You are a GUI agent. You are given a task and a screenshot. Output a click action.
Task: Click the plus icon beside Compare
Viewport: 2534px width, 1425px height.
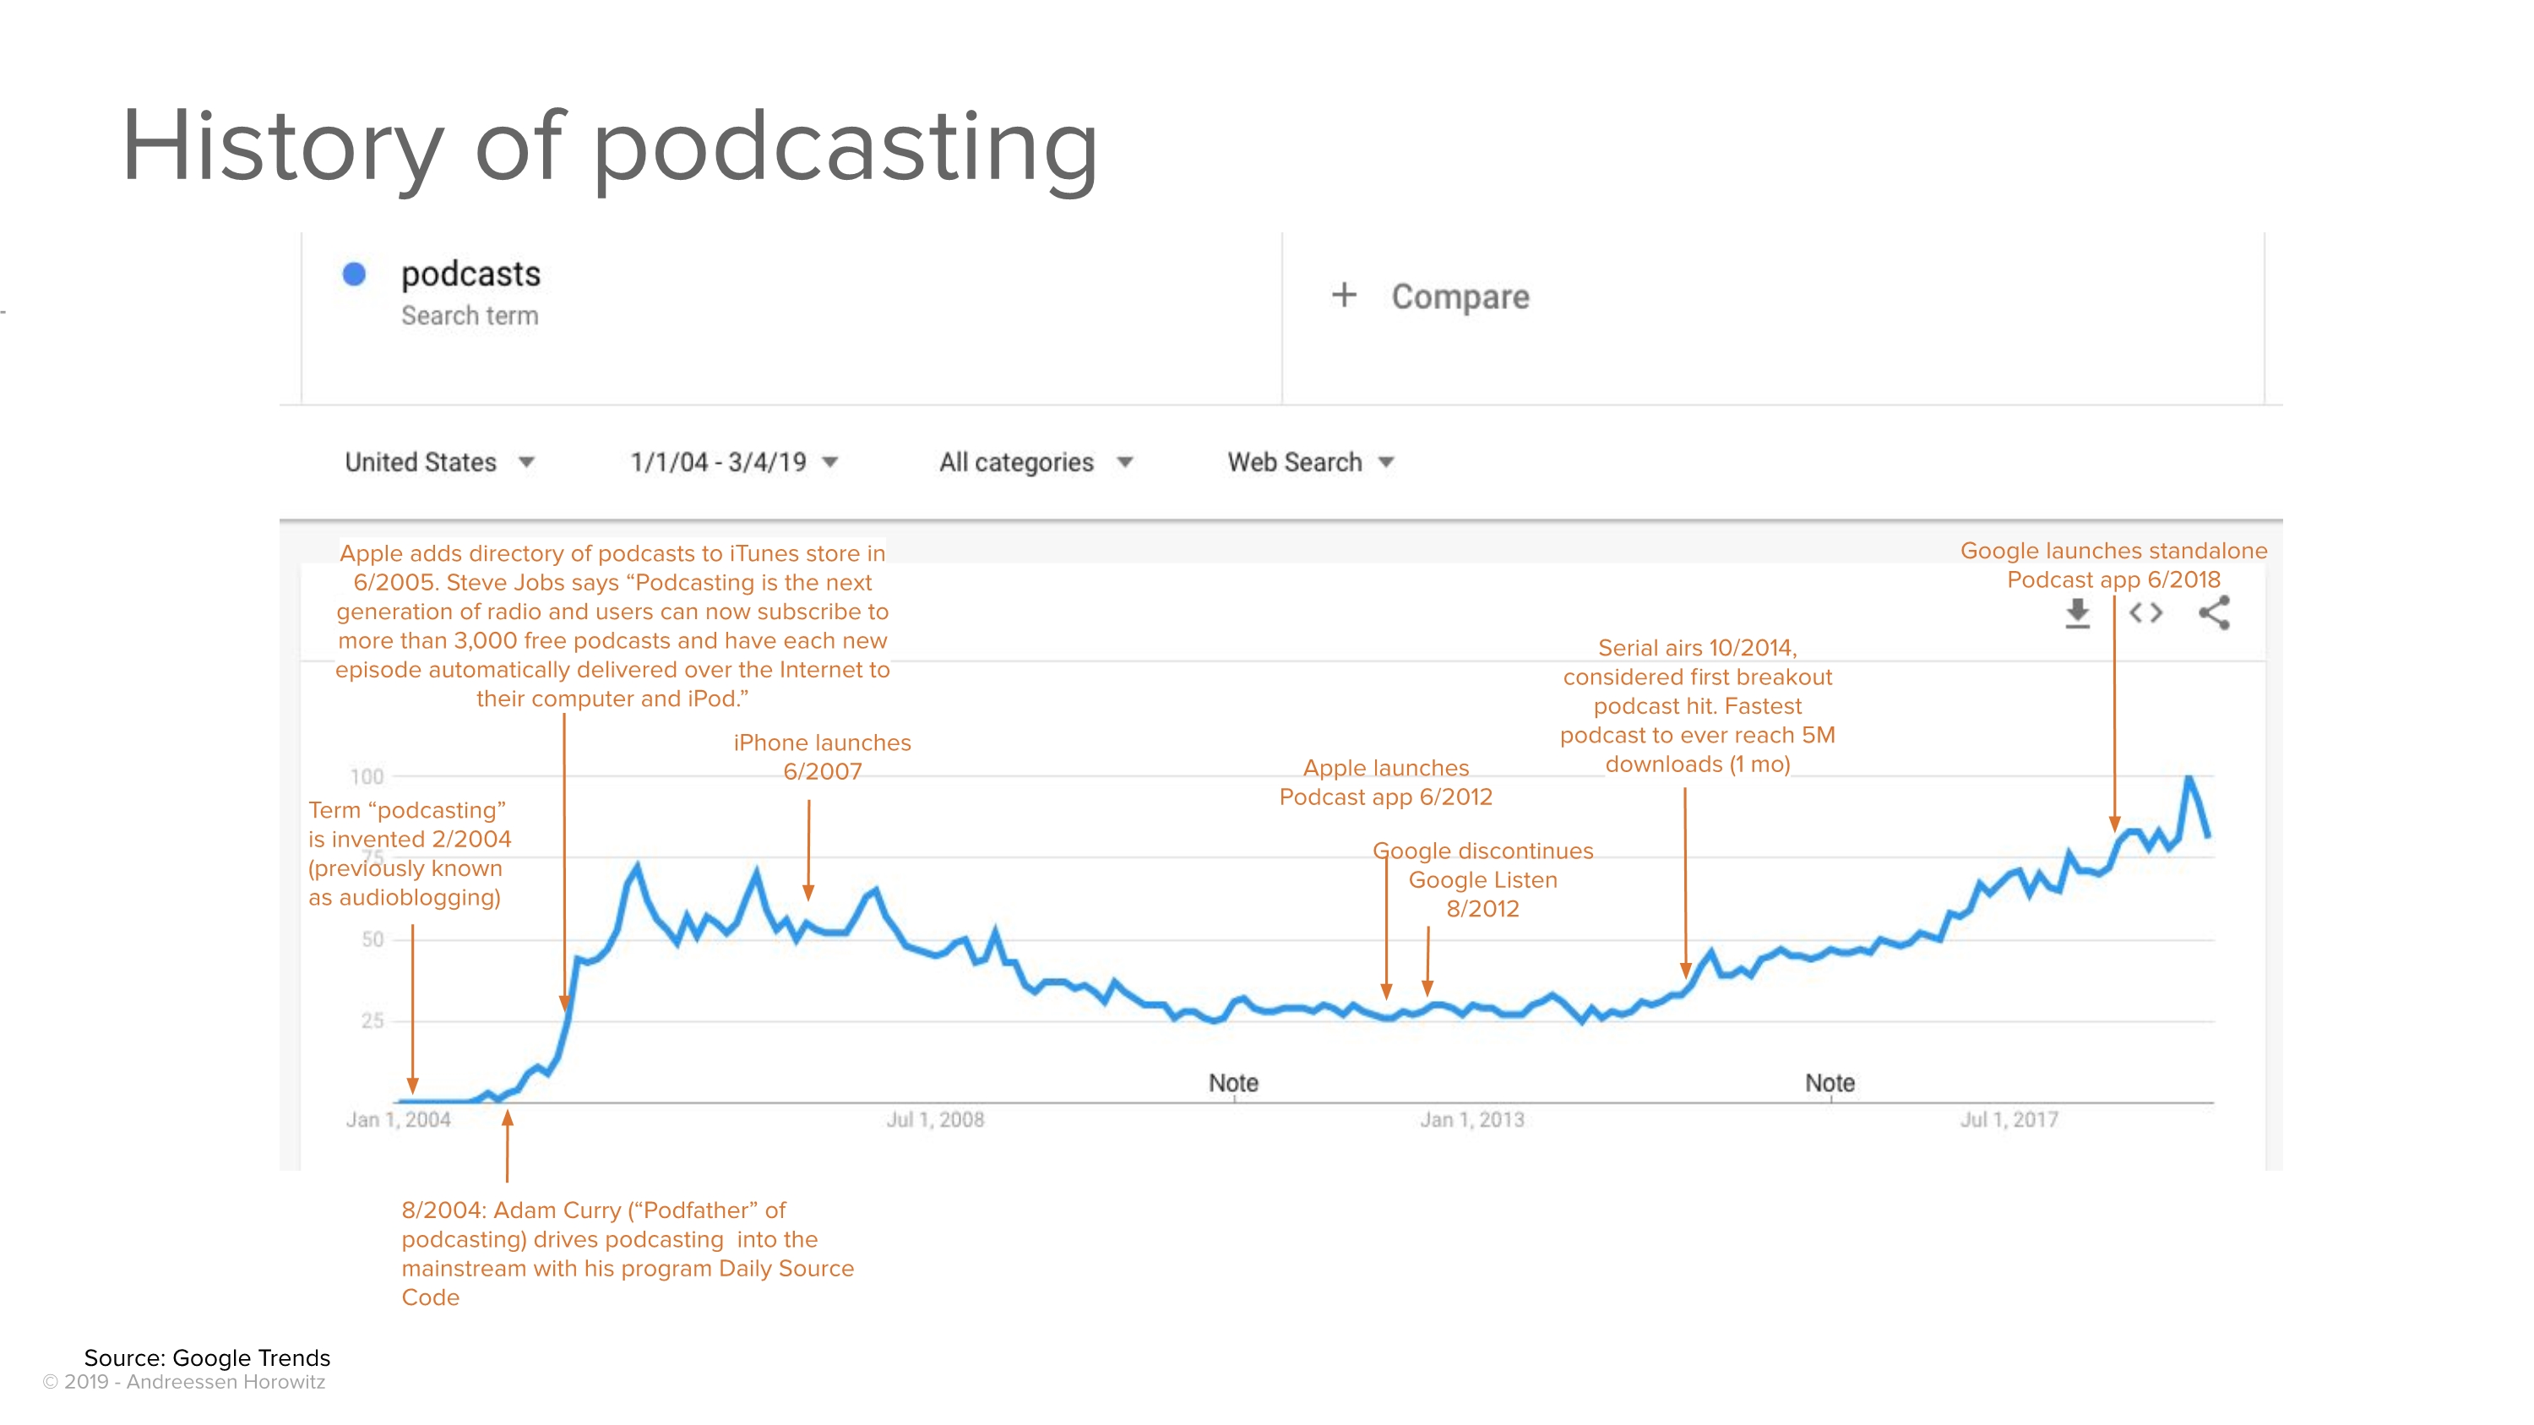coord(1344,295)
